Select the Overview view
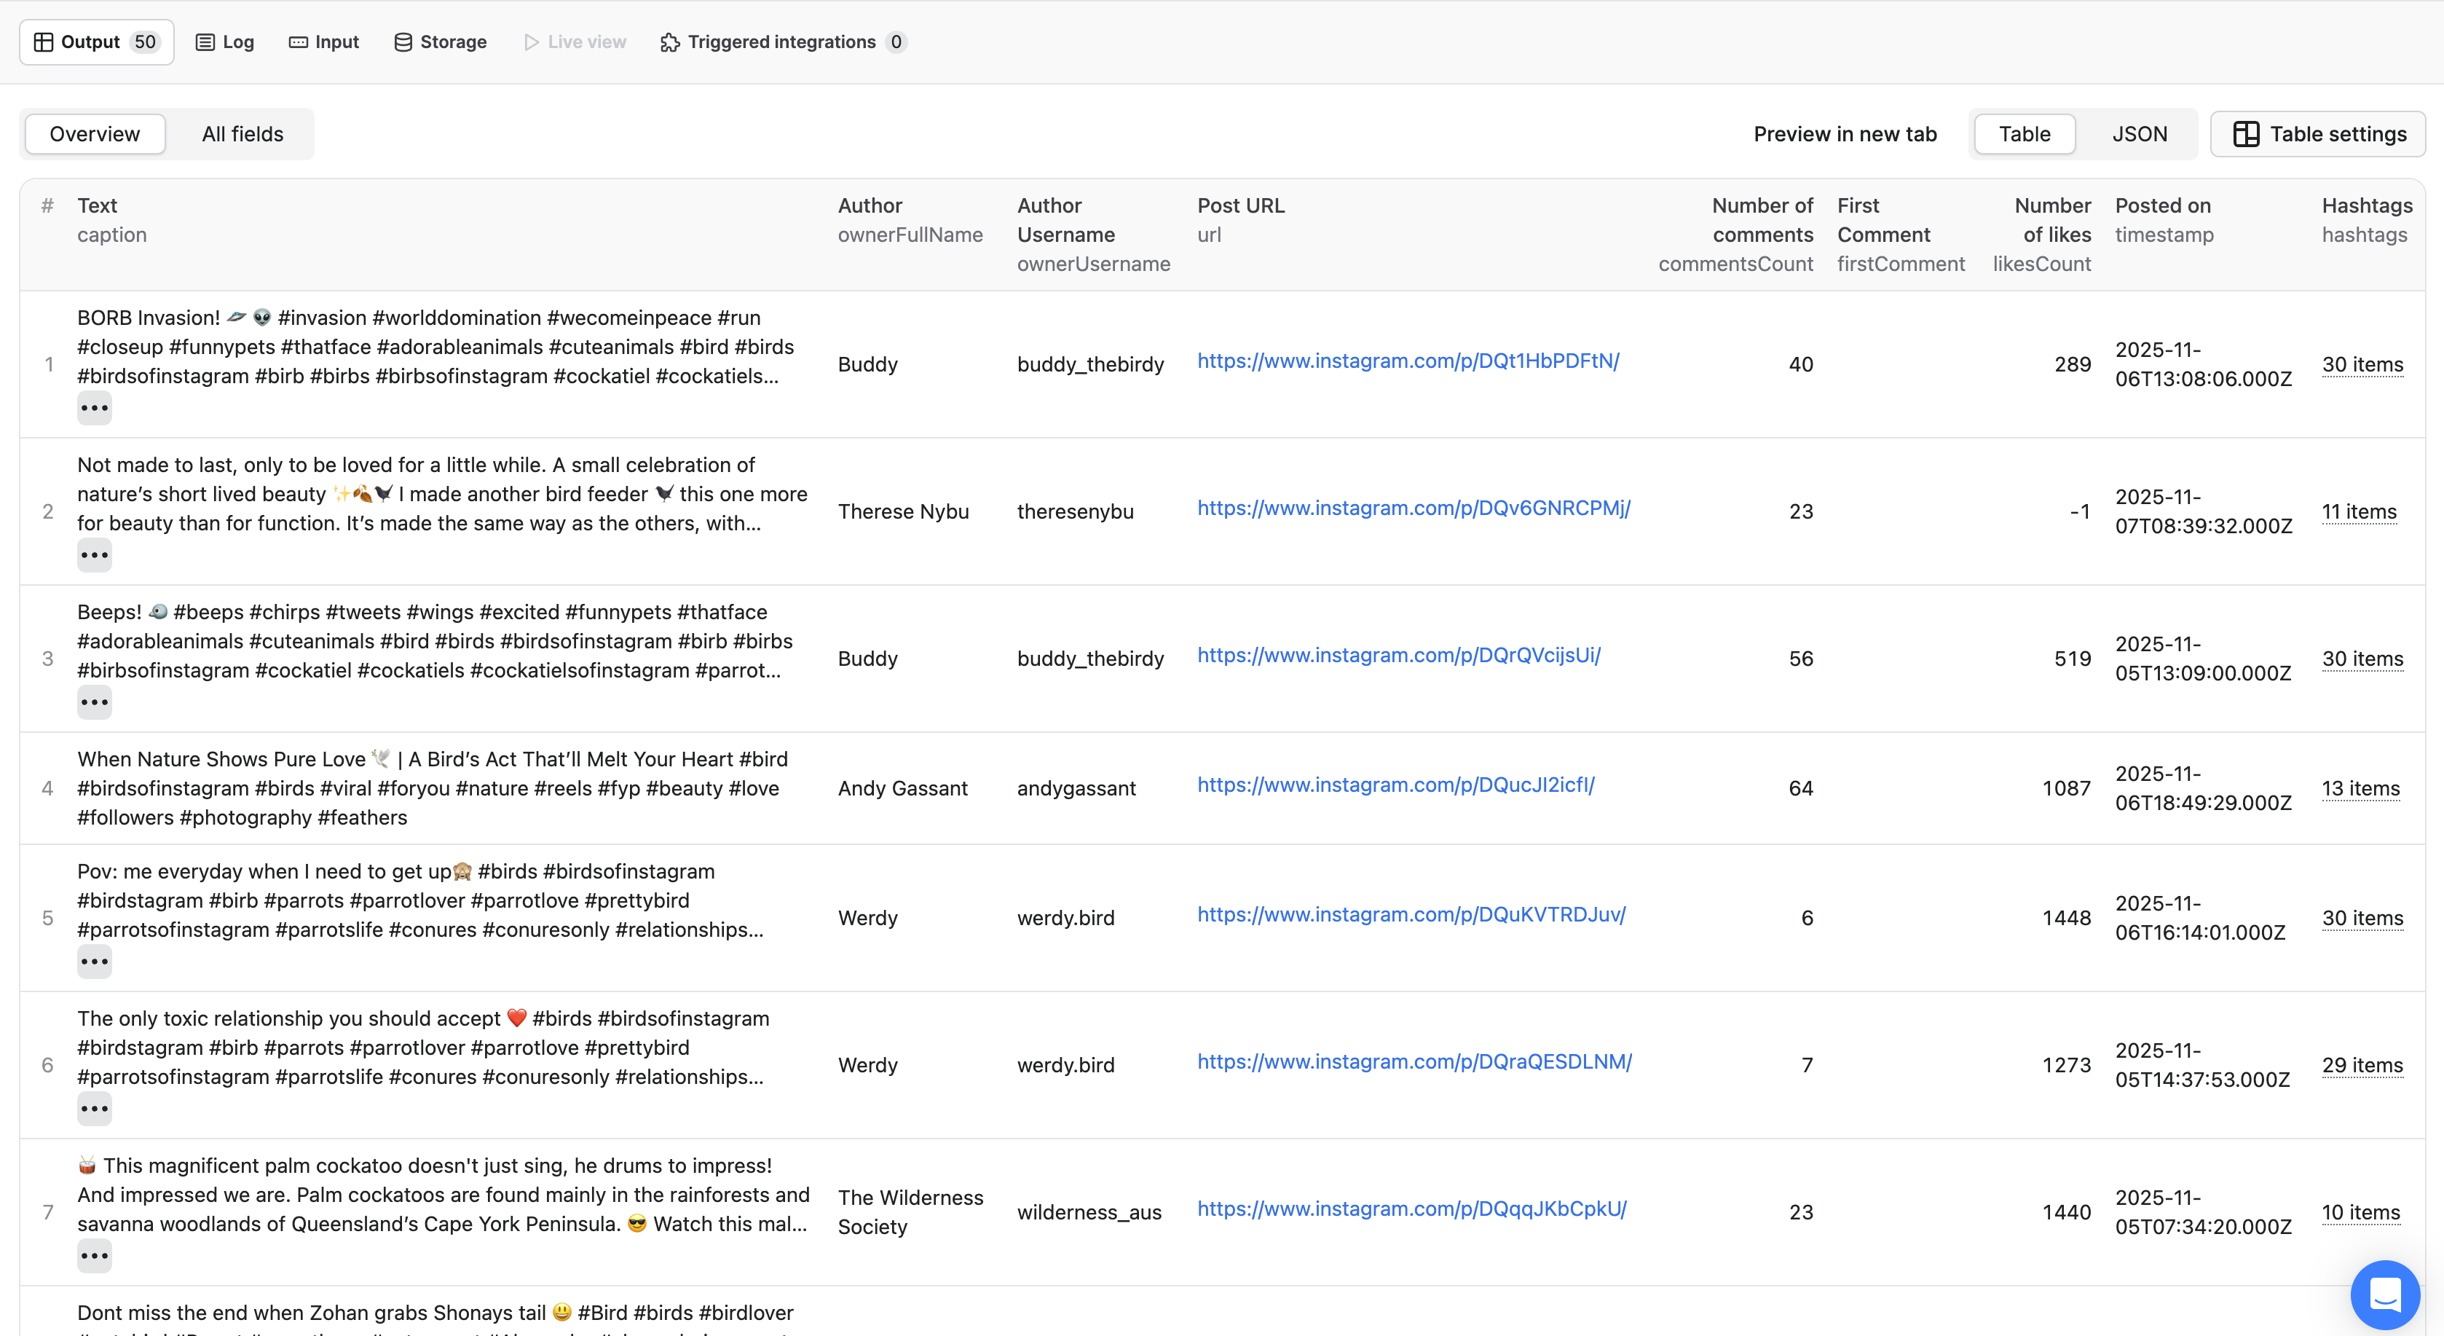Viewport: 2444px width, 1336px height. coord(95,134)
